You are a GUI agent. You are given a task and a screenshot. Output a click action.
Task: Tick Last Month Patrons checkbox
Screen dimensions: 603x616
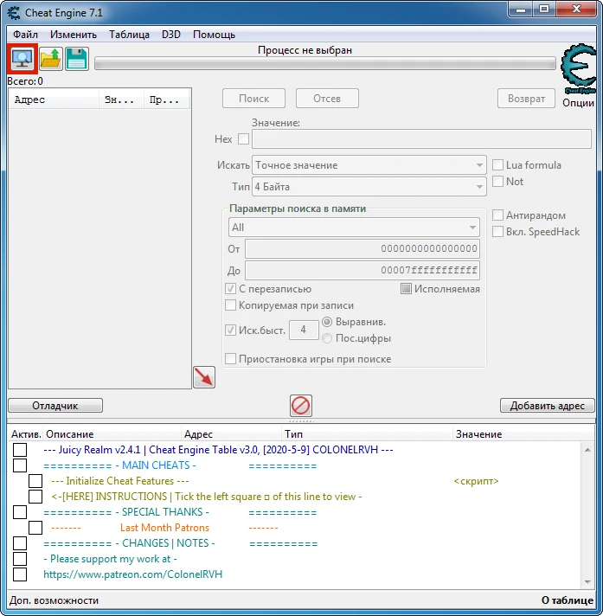click(x=35, y=528)
